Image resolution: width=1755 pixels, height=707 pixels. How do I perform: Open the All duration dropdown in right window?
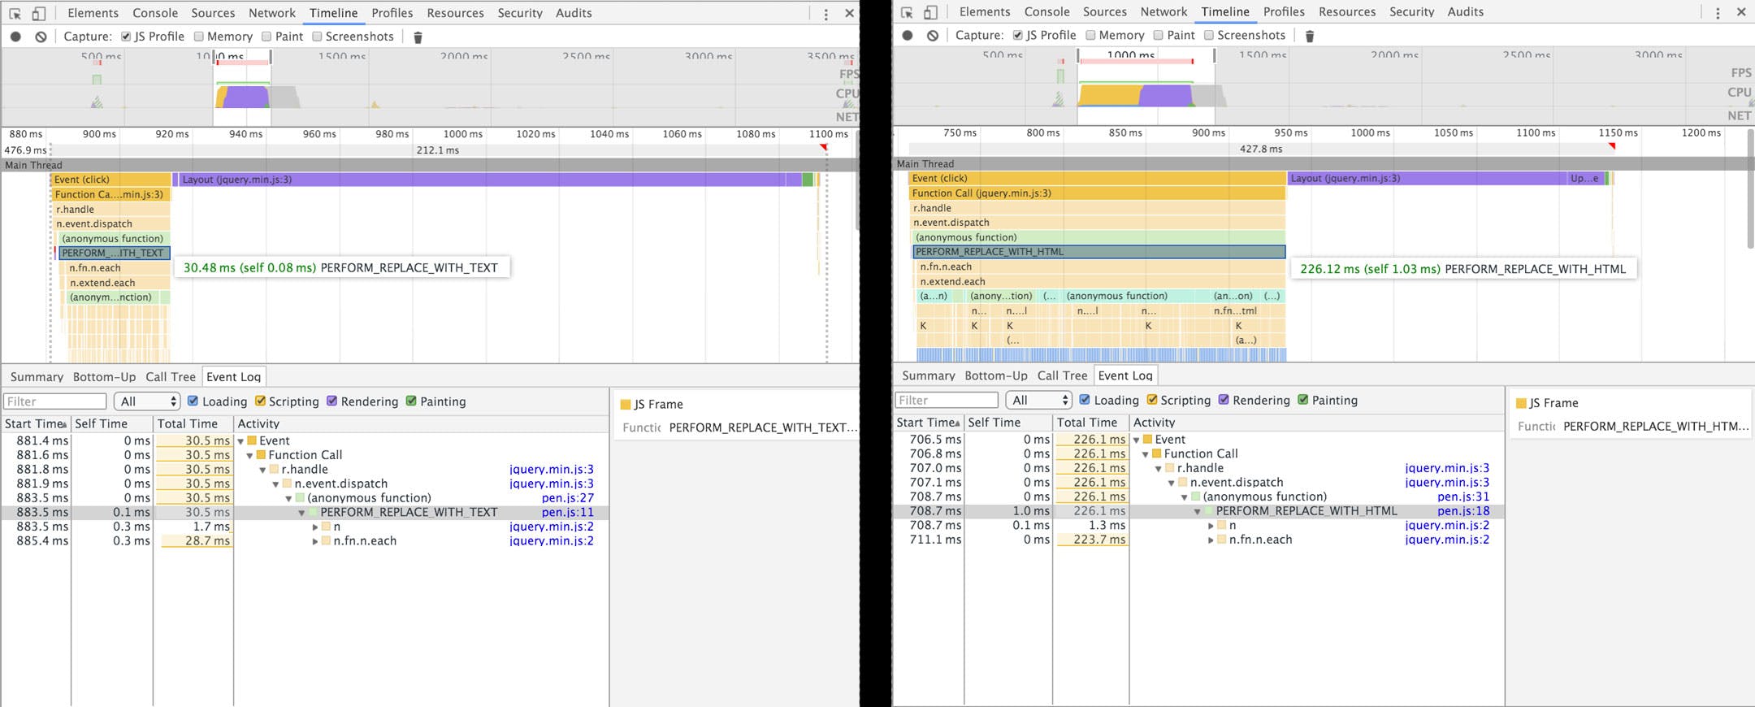click(x=1039, y=400)
